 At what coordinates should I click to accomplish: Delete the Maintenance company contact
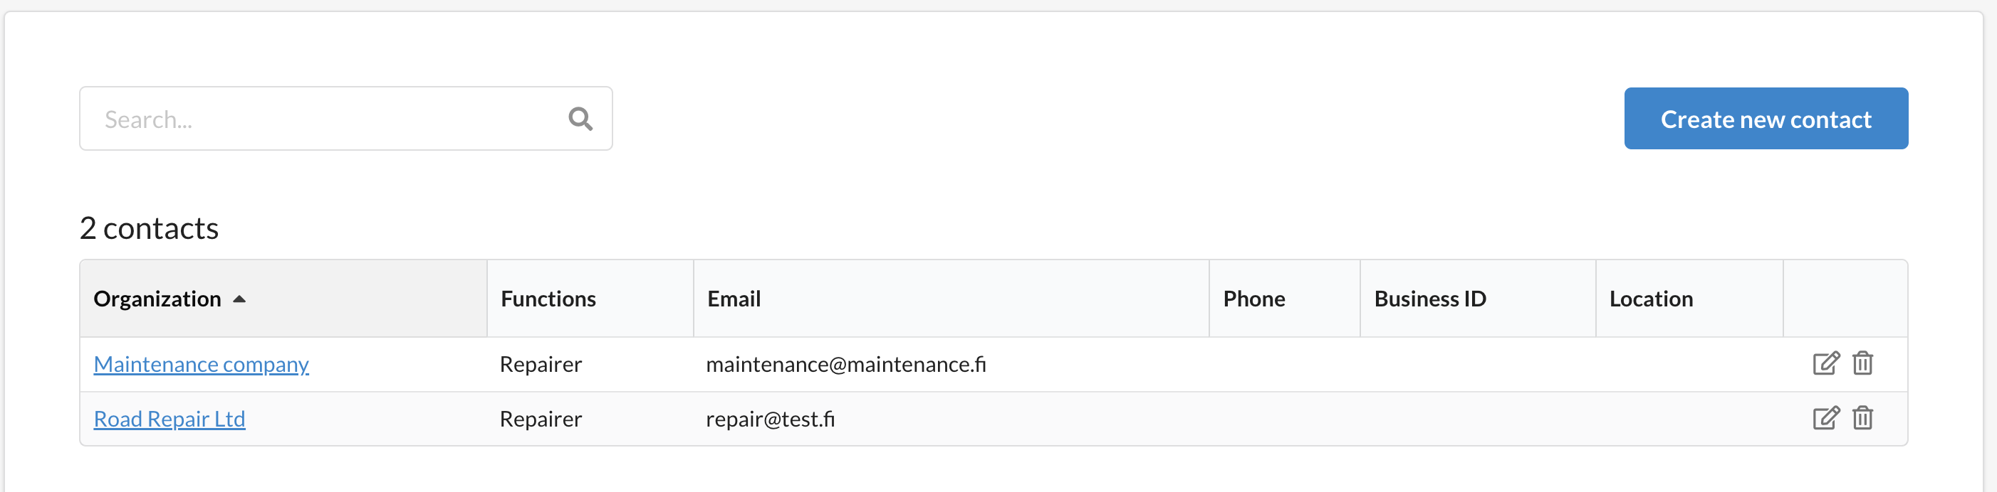(x=1862, y=363)
